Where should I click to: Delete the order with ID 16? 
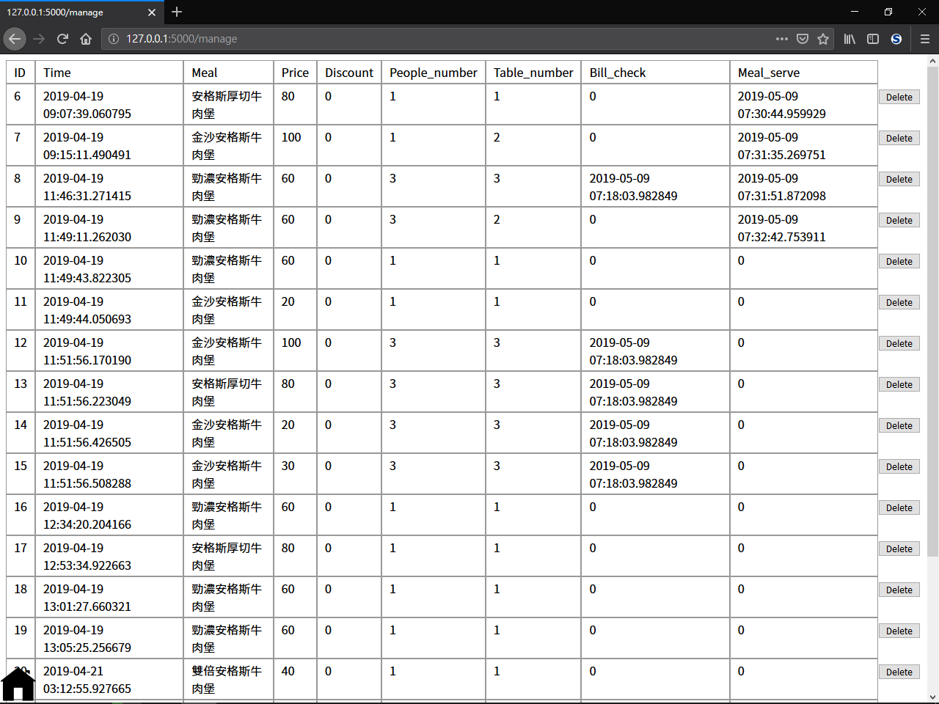coord(899,507)
